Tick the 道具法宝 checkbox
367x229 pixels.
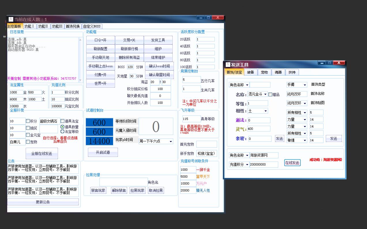click(x=62, y=121)
